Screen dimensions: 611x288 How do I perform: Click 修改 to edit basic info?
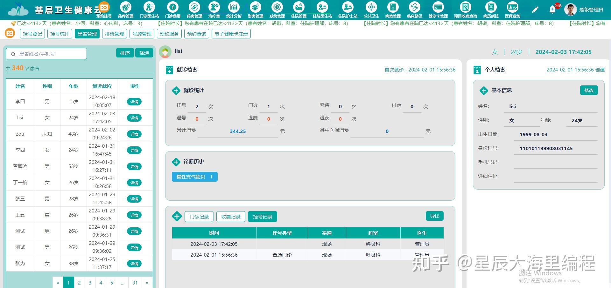pyautogui.click(x=589, y=90)
